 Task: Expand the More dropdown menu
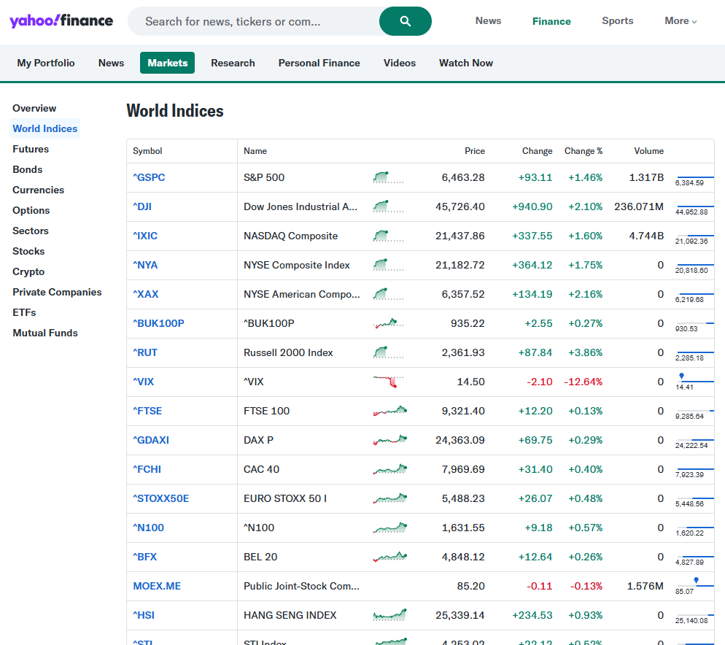click(x=681, y=21)
